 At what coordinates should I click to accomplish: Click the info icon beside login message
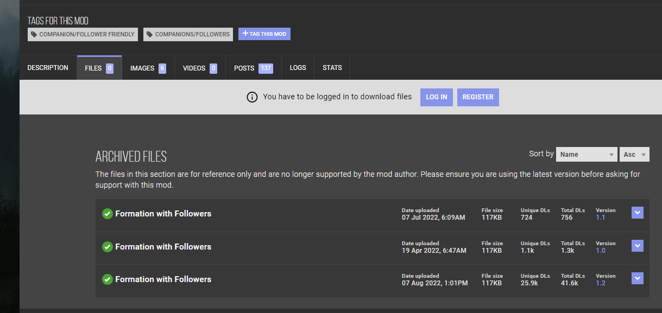252,97
